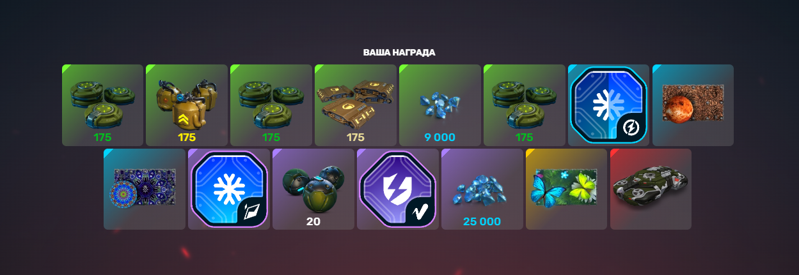Click the purple-bordered snowflake augment with flag badge
This screenshot has width=799, height=275.
(x=228, y=190)
